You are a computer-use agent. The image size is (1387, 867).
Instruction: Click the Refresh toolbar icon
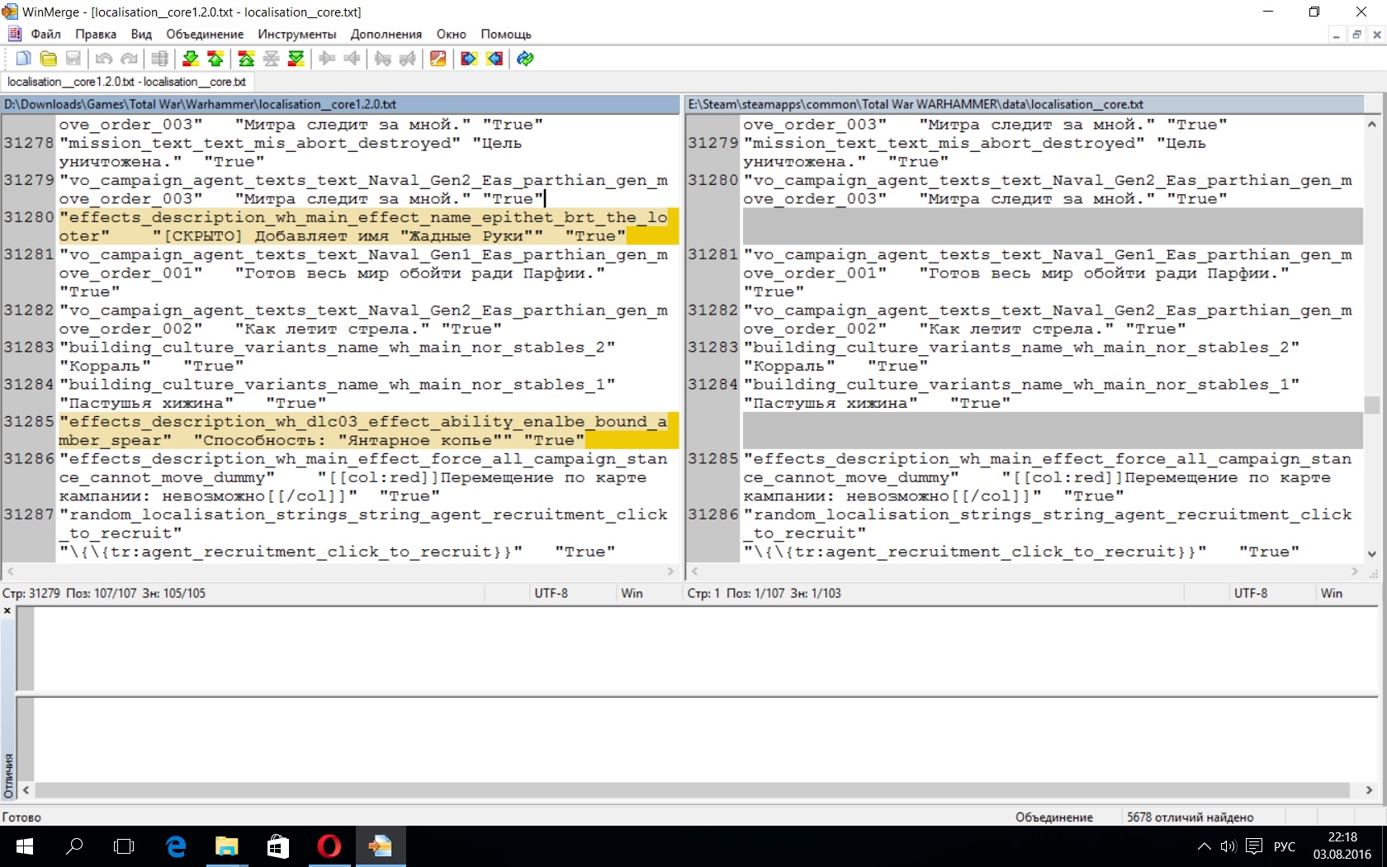[525, 59]
